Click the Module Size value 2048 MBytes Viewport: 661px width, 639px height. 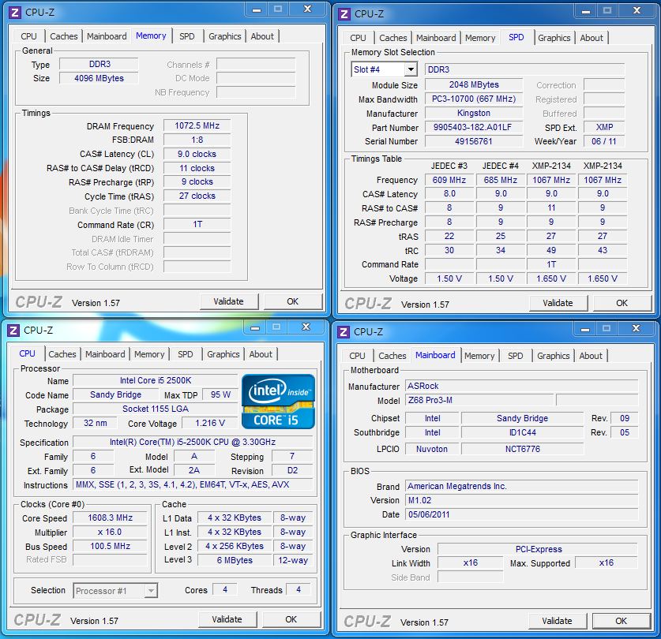(474, 84)
